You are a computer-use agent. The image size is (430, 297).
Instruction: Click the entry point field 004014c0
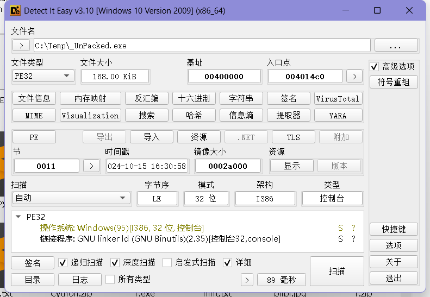[305, 77]
